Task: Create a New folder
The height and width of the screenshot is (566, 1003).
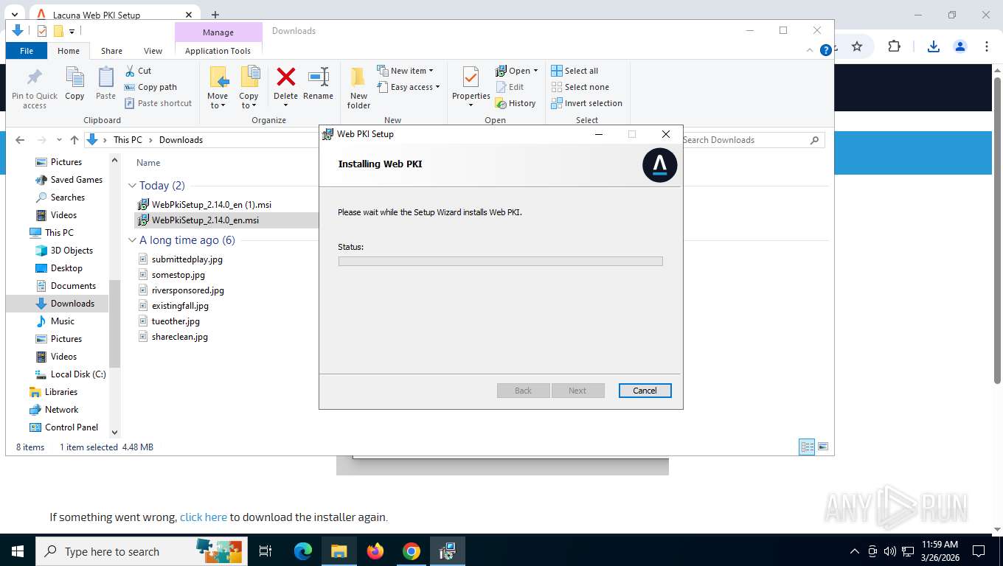Action: (x=358, y=88)
